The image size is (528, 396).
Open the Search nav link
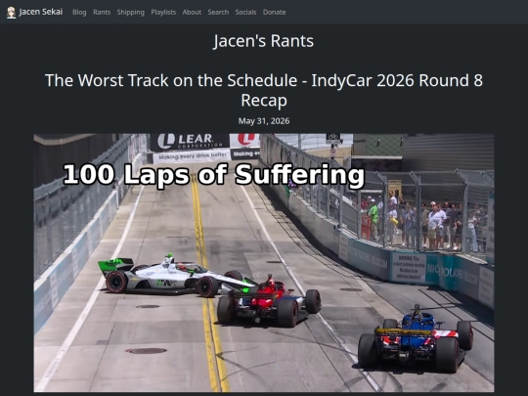218,12
